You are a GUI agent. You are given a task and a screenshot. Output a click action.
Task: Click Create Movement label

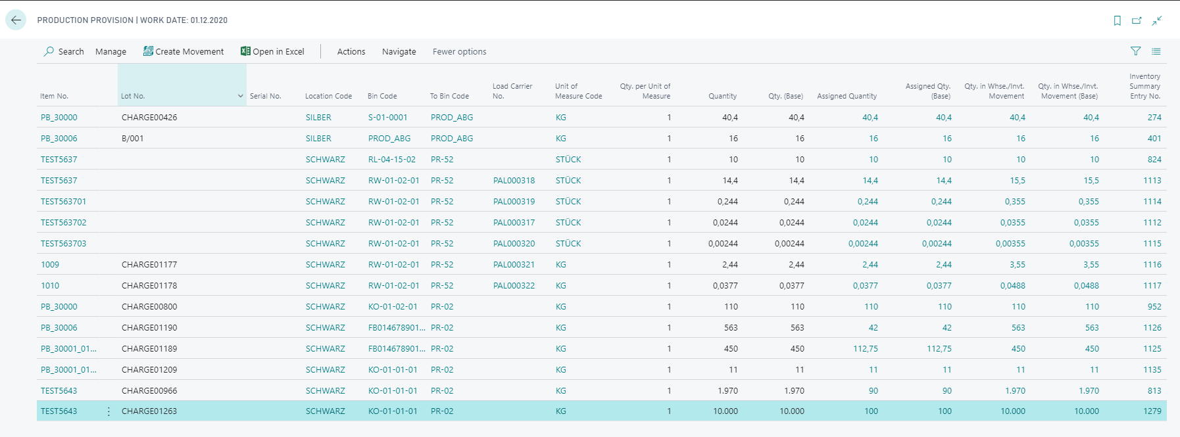point(189,51)
